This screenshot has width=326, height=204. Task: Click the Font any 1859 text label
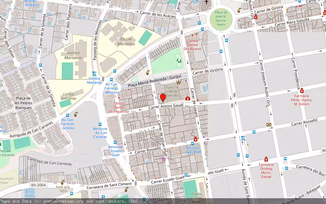point(63,189)
